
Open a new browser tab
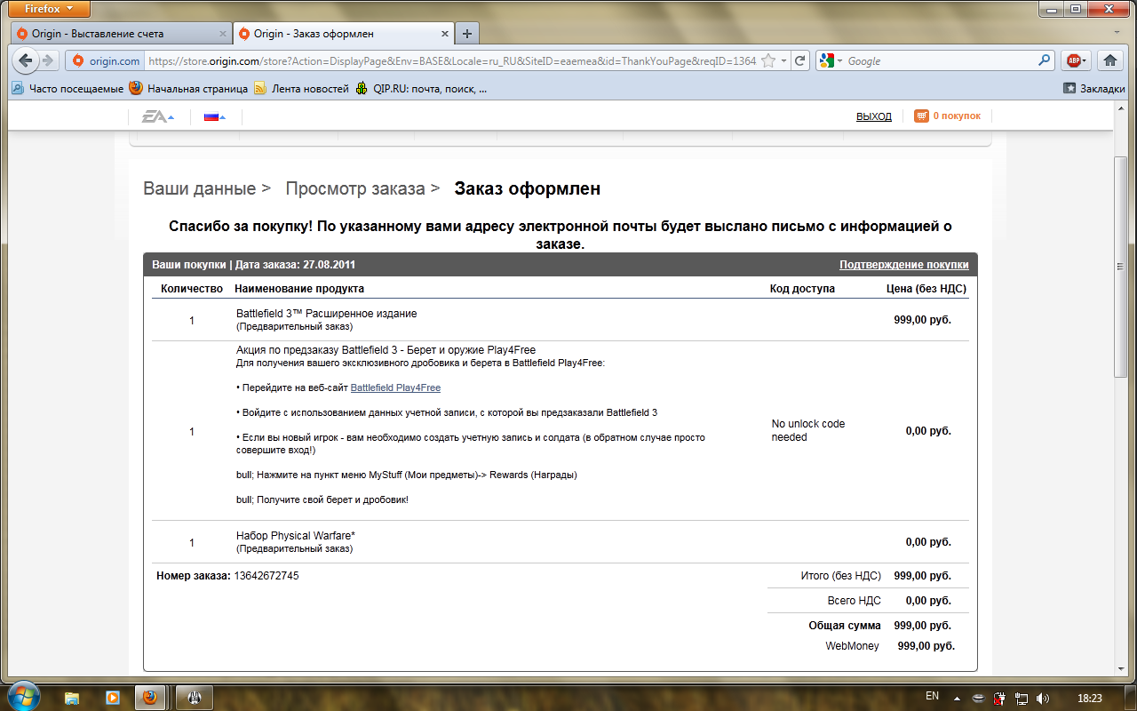point(467,34)
